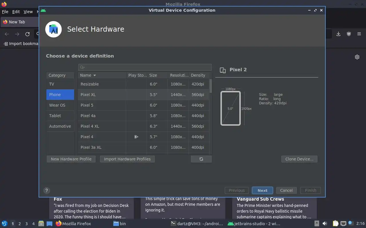Click the Pixel 2 device preview outline
This screenshot has width=366, height=228.
point(230,108)
